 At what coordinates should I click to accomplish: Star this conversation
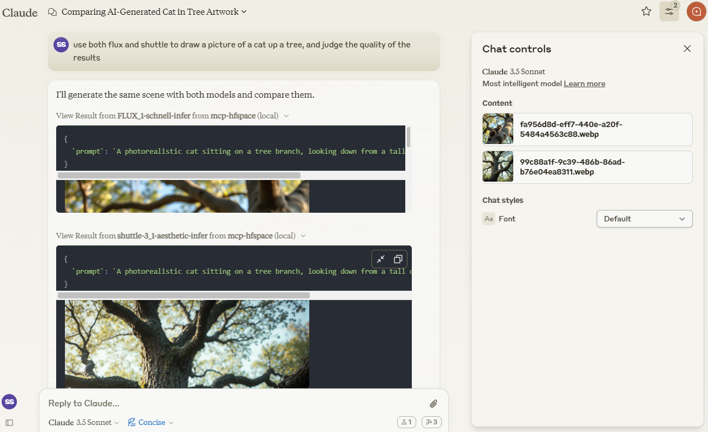point(646,11)
